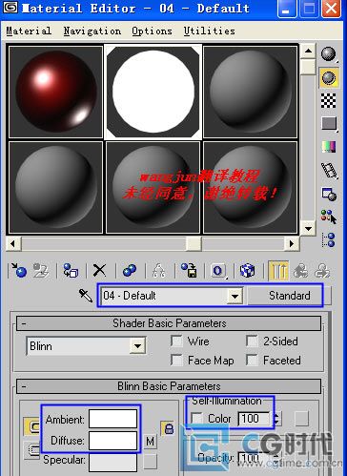The image size is (347, 476).
Task: Open the Options menu
Action: coord(152,31)
